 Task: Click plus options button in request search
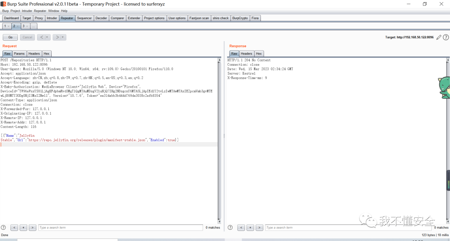pos(23,228)
